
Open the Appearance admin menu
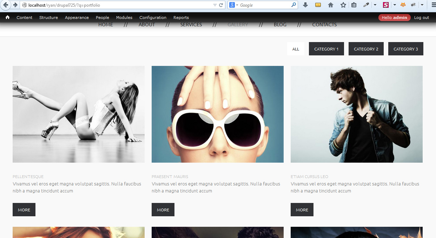click(77, 18)
